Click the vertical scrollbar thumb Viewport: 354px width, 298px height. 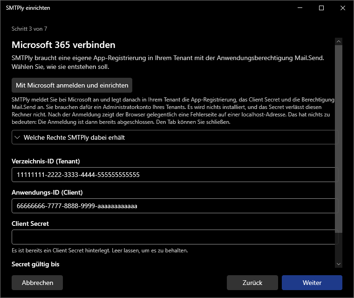[x=339, y=139]
